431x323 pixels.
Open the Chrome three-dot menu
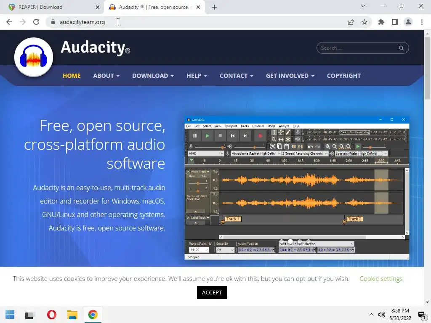pos(422,22)
